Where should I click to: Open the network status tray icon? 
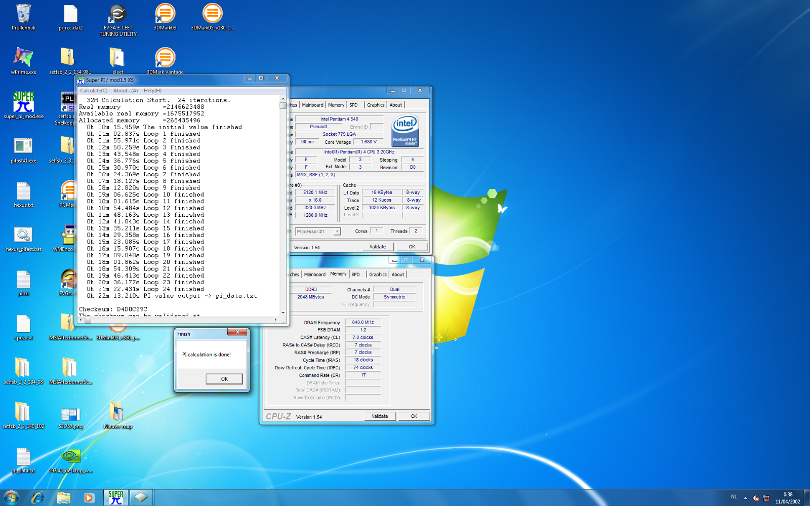(x=766, y=498)
